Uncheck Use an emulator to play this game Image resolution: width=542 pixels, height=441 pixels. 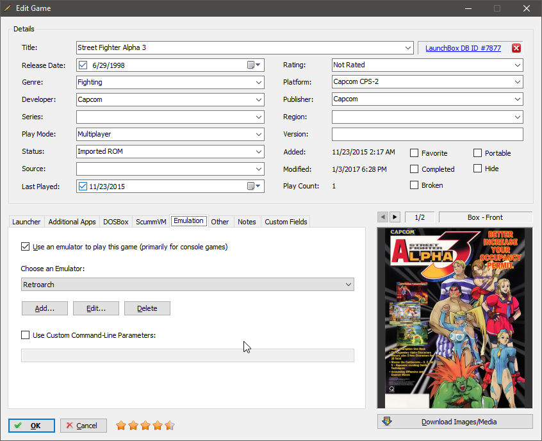tap(25, 247)
